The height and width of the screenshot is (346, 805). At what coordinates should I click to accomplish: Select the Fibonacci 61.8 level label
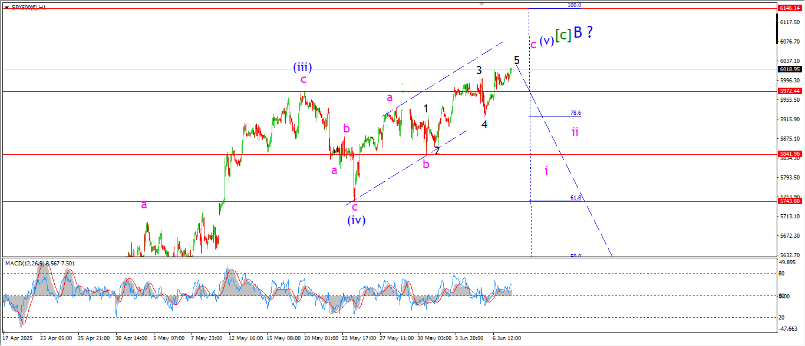pos(576,198)
